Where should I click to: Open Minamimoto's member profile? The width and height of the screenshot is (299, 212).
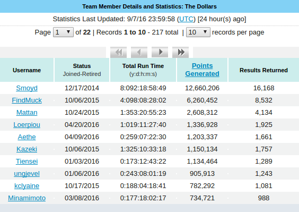27,198
